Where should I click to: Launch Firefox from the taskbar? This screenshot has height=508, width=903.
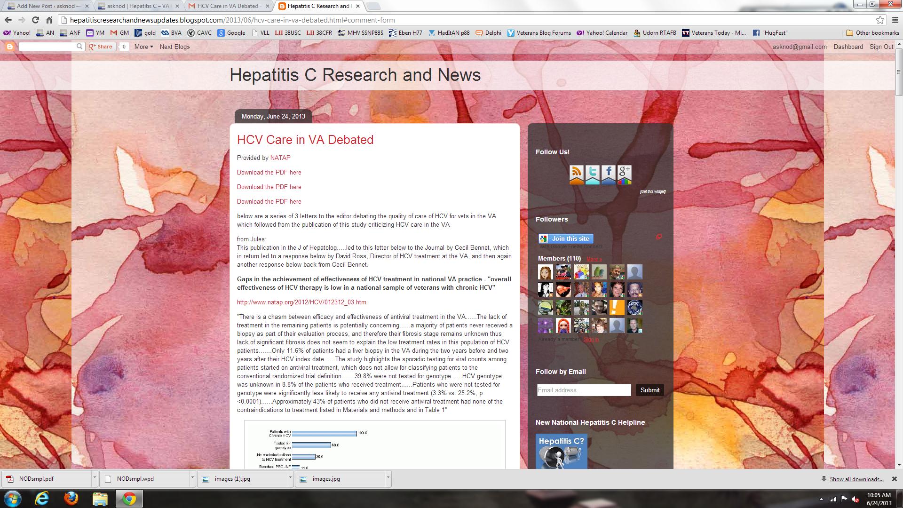coord(71,498)
